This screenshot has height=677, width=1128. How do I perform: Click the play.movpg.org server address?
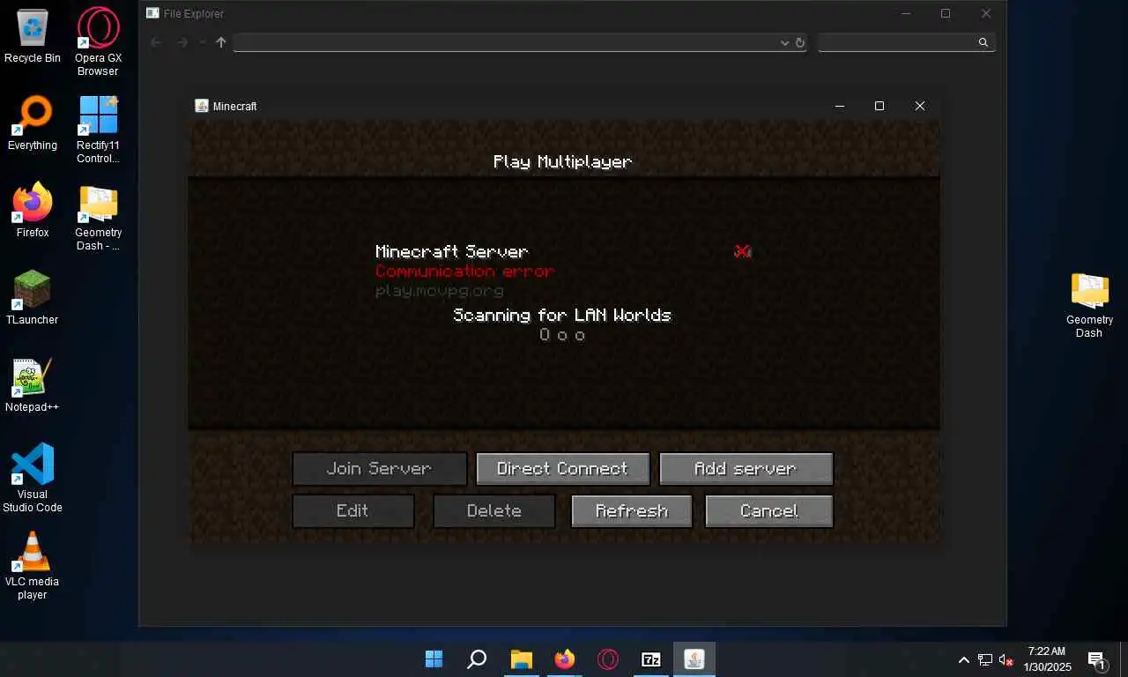[439, 291]
